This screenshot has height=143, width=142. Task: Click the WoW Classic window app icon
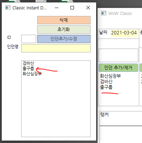103,13
